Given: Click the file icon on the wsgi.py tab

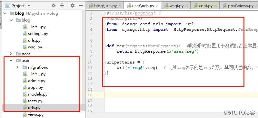Looking at the screenshot, I should pyautogui.click(x=167, y=6).
